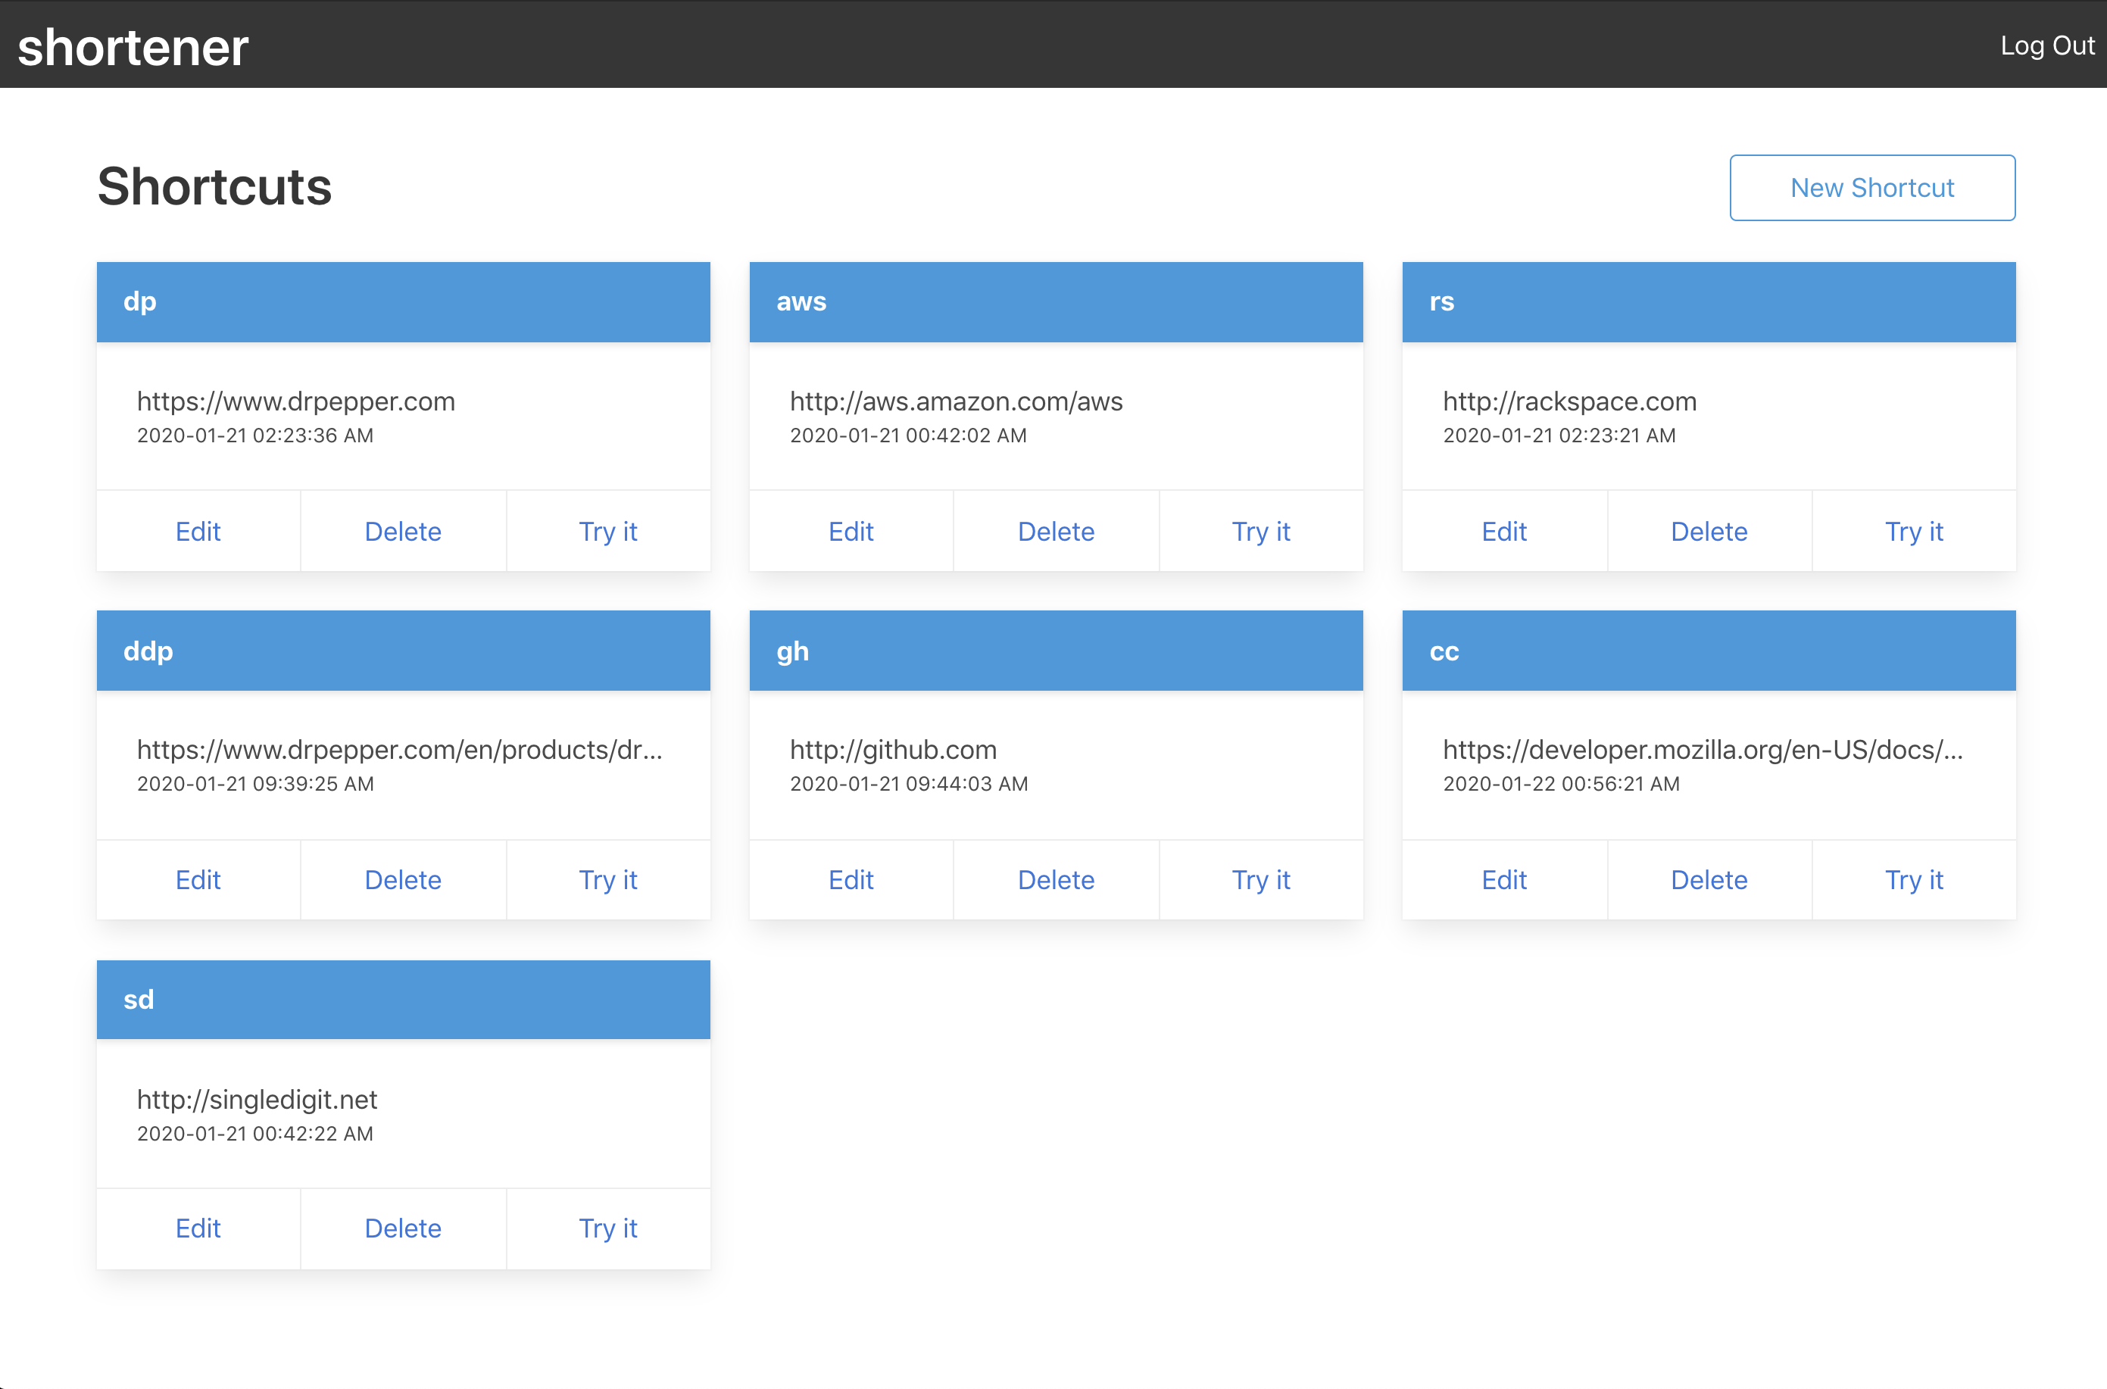Edit the rs shortcut

pyautogui.click(x=1504, y=532)
